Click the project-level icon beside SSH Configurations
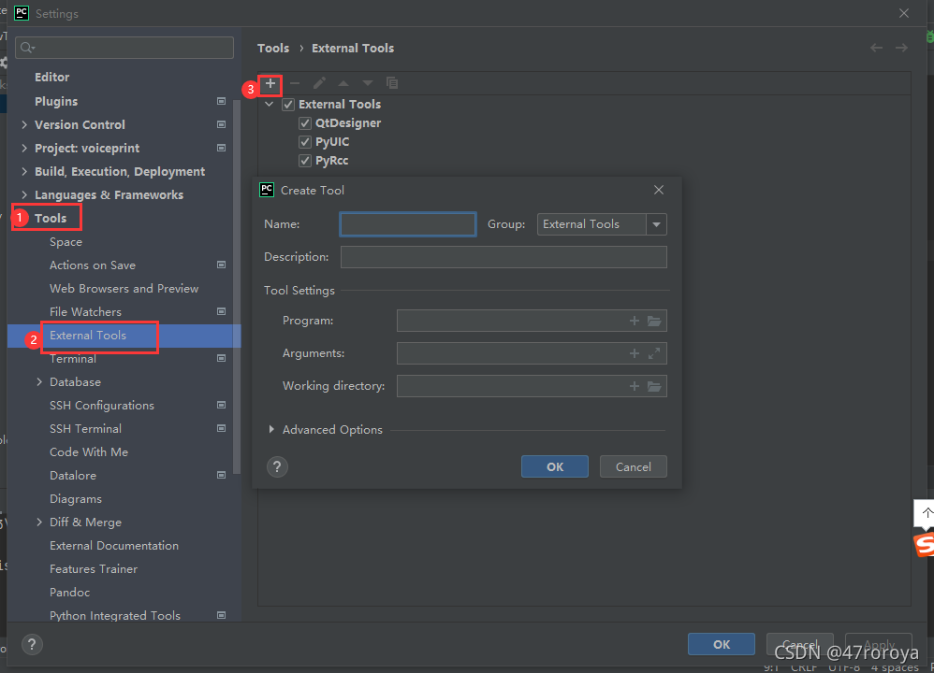 pyautogui.click(x=221, y=405)
